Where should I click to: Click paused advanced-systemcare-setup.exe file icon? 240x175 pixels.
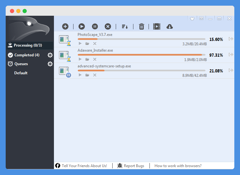[65, 72]
